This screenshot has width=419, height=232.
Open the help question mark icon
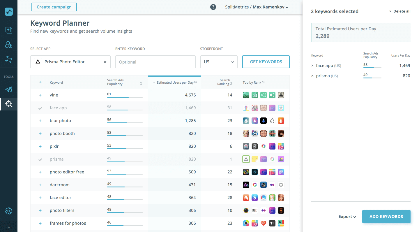[213, 7]
